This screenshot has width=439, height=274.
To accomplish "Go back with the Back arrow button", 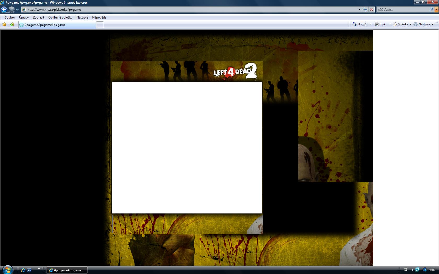I will (4, 10).
